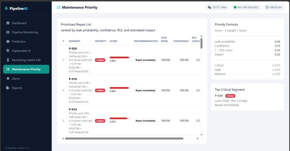Click the SCORE column header

click(113, 41)
